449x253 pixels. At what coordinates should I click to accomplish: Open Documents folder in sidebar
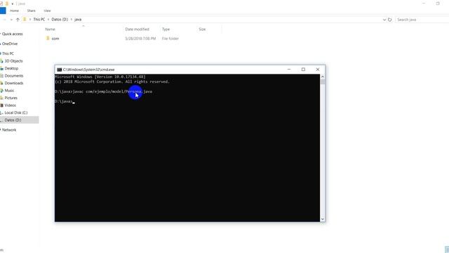14,76
